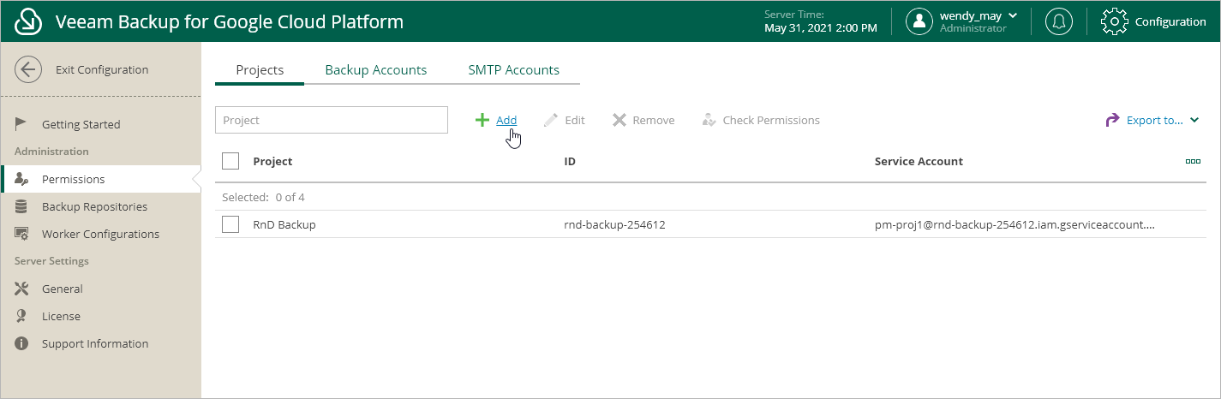The height and width of the screenshot is (399, 1221).
Task: Toggle the select-all Project header checkbox
Action: [x=230, y=161]
